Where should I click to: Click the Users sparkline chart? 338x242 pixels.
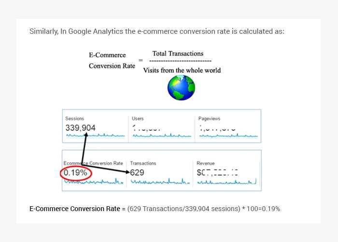(x=161, y=136)
